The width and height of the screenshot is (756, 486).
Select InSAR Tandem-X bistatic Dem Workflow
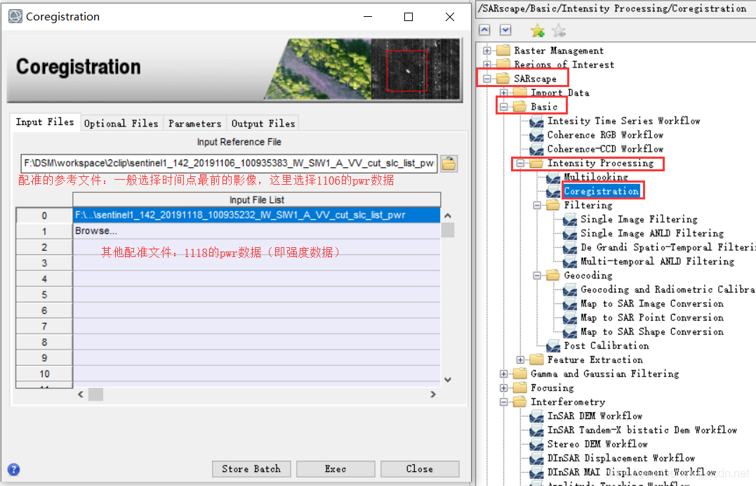pyautogui.click(x=642, y=430)
